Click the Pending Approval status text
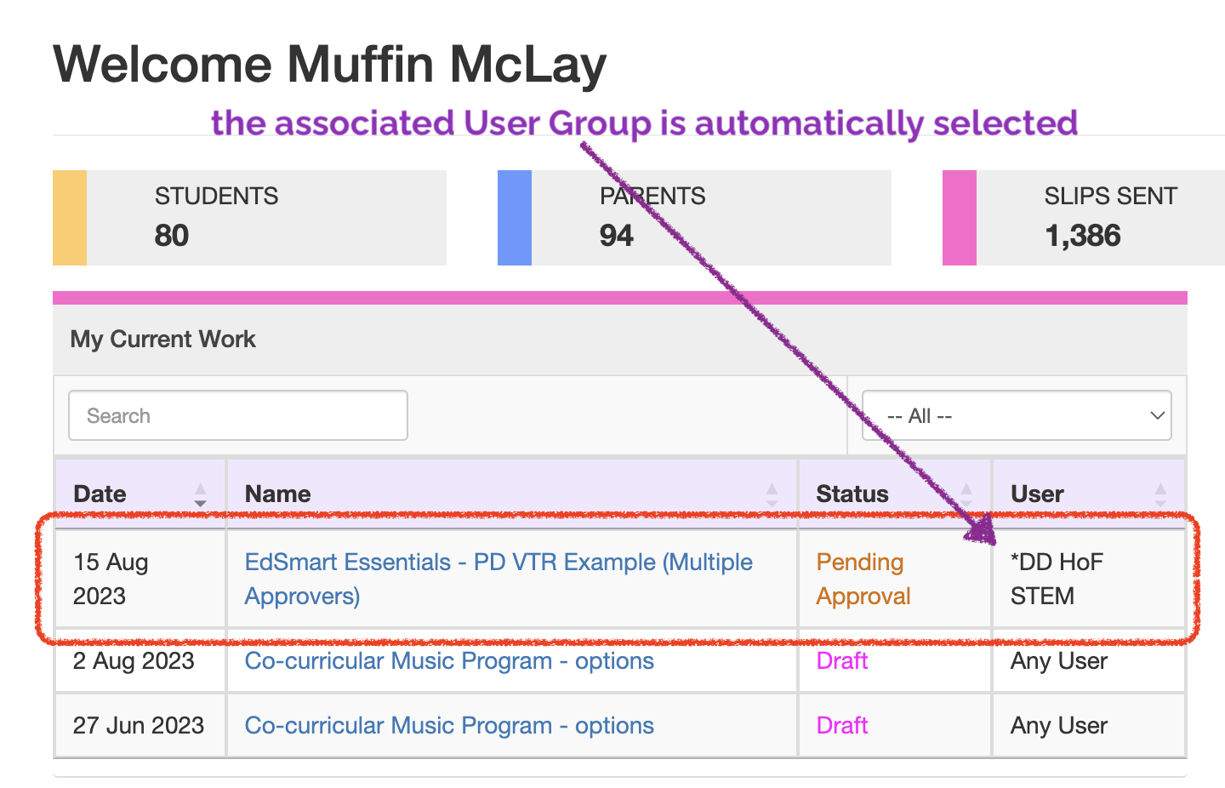 (863, 579)
